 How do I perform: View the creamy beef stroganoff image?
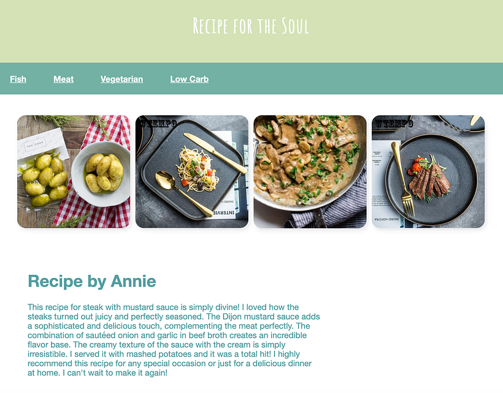point(310,171)
